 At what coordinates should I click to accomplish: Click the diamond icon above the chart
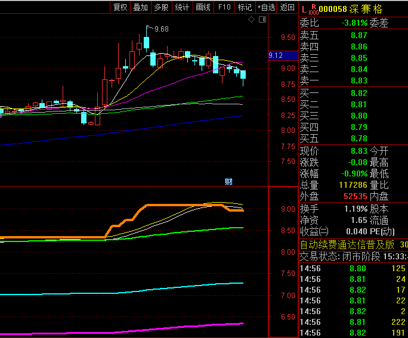point(252,20)
